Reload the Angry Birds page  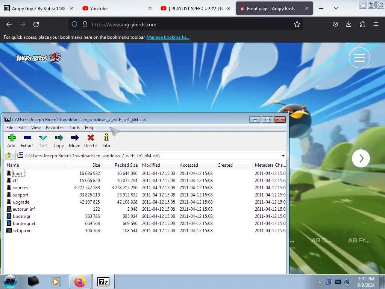pos(36,24)
